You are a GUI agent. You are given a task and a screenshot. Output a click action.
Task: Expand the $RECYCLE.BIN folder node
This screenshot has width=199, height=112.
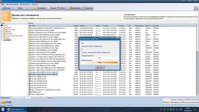[x=2, y=30]
